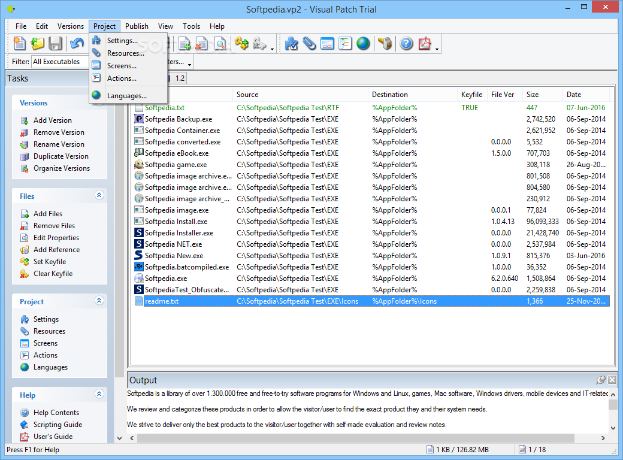
Task: Select the Softpedia Backup.exe row
Action: point(371,119)
